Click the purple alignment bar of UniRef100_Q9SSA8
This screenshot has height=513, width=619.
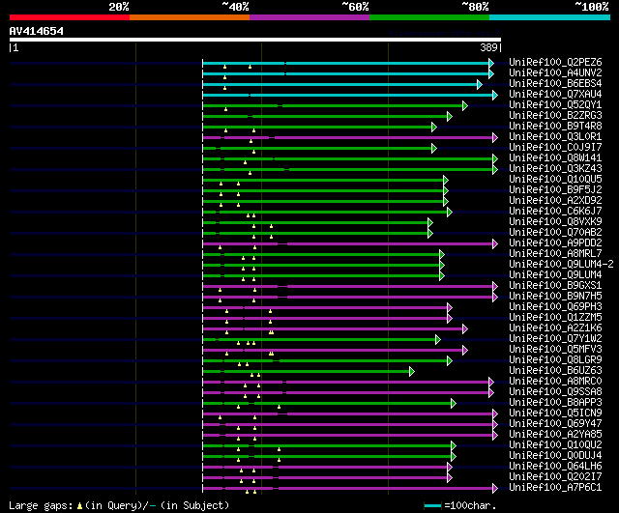346,393
